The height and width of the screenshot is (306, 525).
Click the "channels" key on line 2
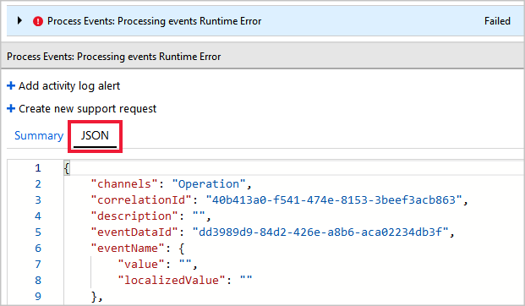[124, 183]
